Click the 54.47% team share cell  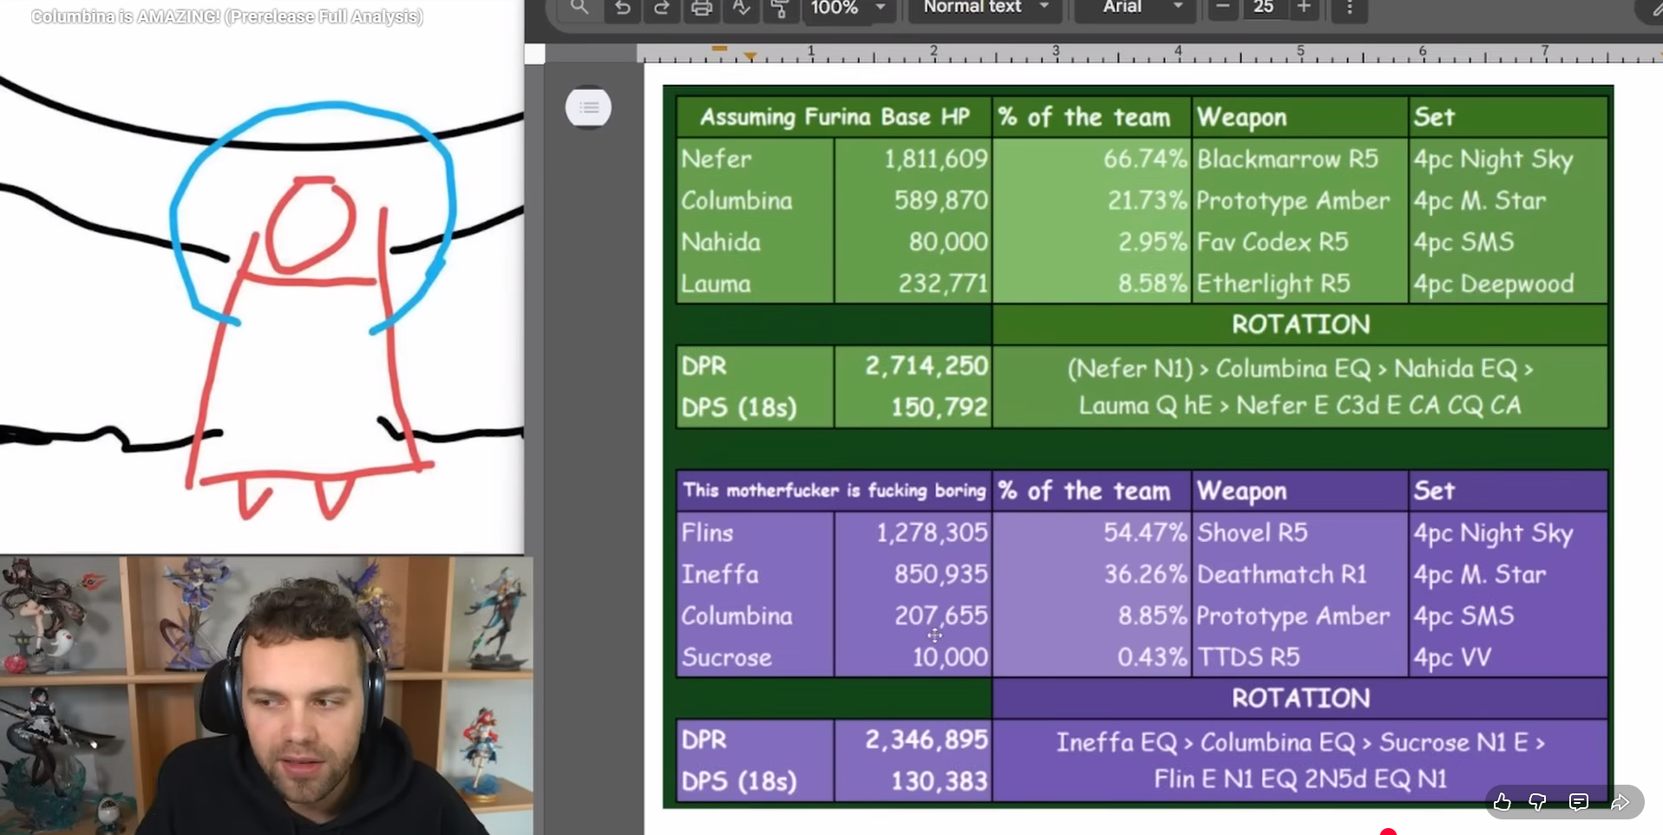click(x=1092, y=532)
